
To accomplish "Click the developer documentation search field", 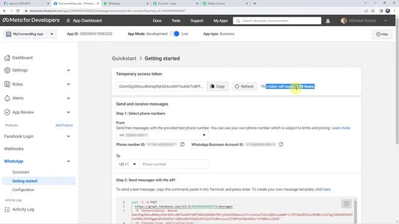I will point(277,21).
